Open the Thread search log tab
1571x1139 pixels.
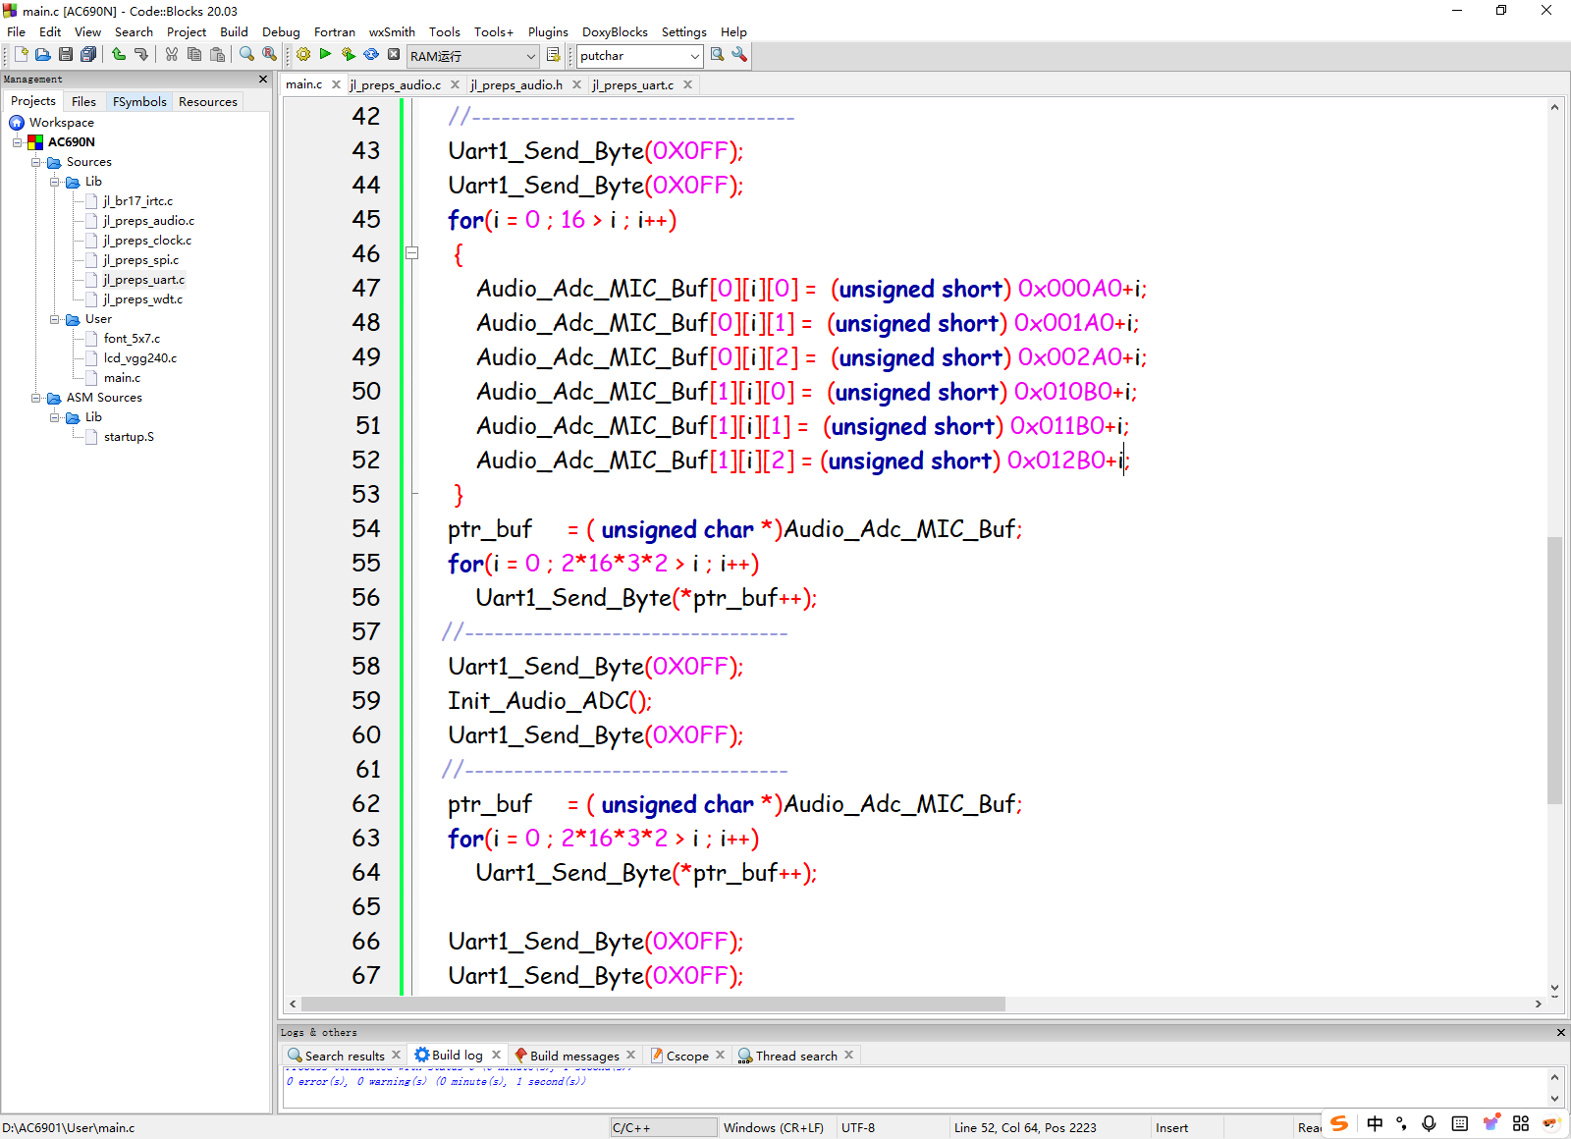pos(796,1056)
